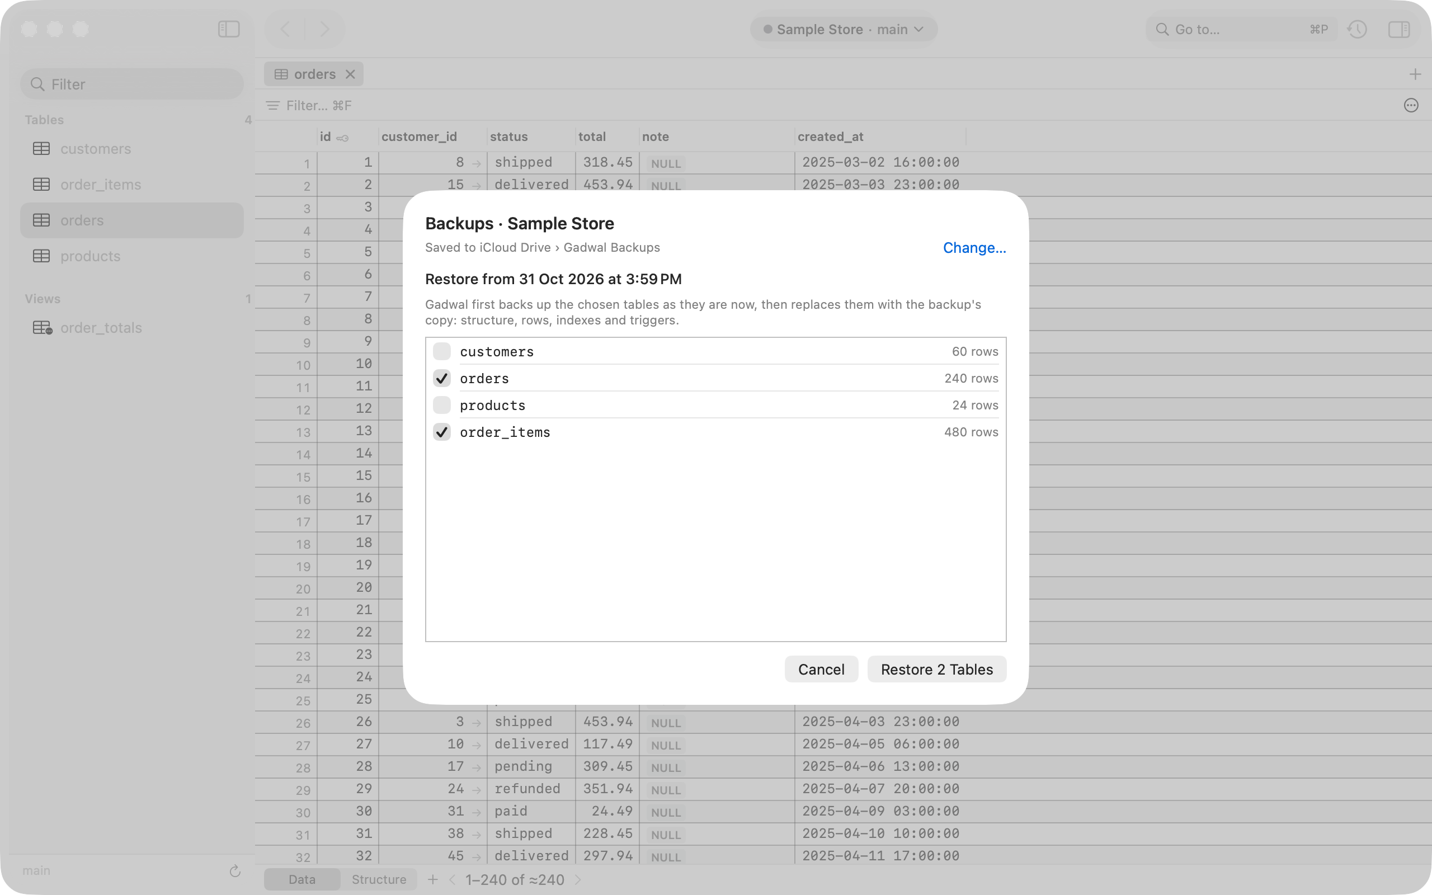Switch to the orders tab

tap(314, 74)
